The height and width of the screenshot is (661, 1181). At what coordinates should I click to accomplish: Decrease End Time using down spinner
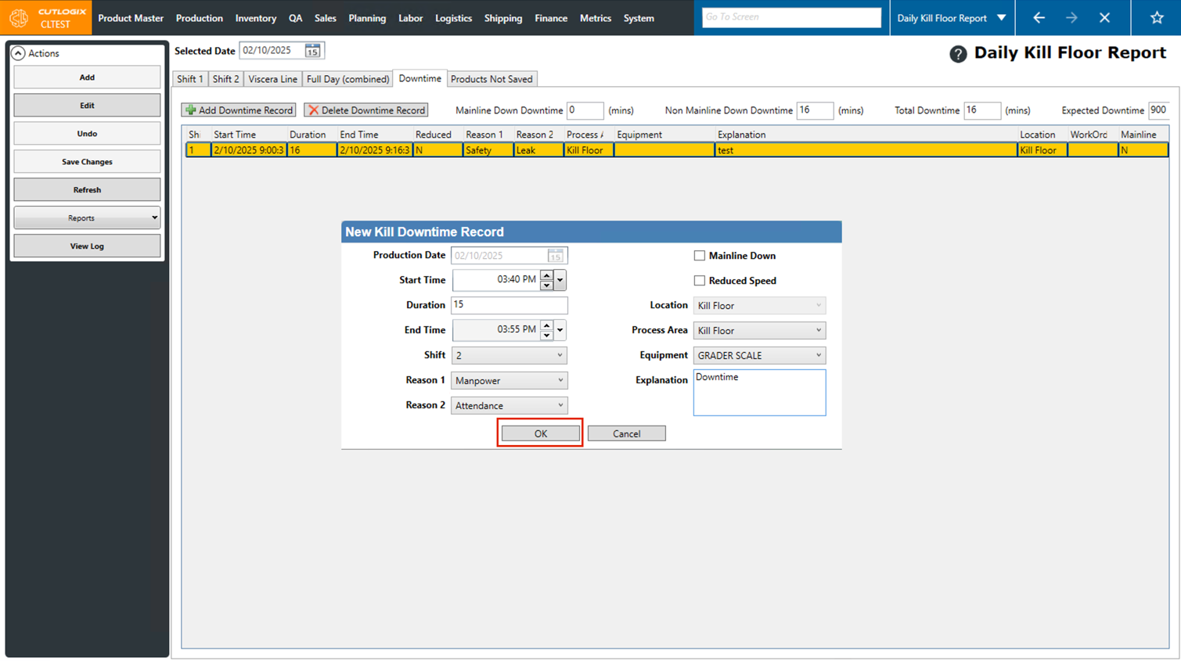546,335
